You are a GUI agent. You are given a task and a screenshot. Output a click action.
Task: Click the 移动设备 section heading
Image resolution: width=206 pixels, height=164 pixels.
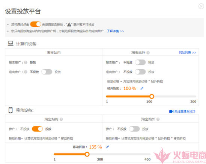point(25,110)
